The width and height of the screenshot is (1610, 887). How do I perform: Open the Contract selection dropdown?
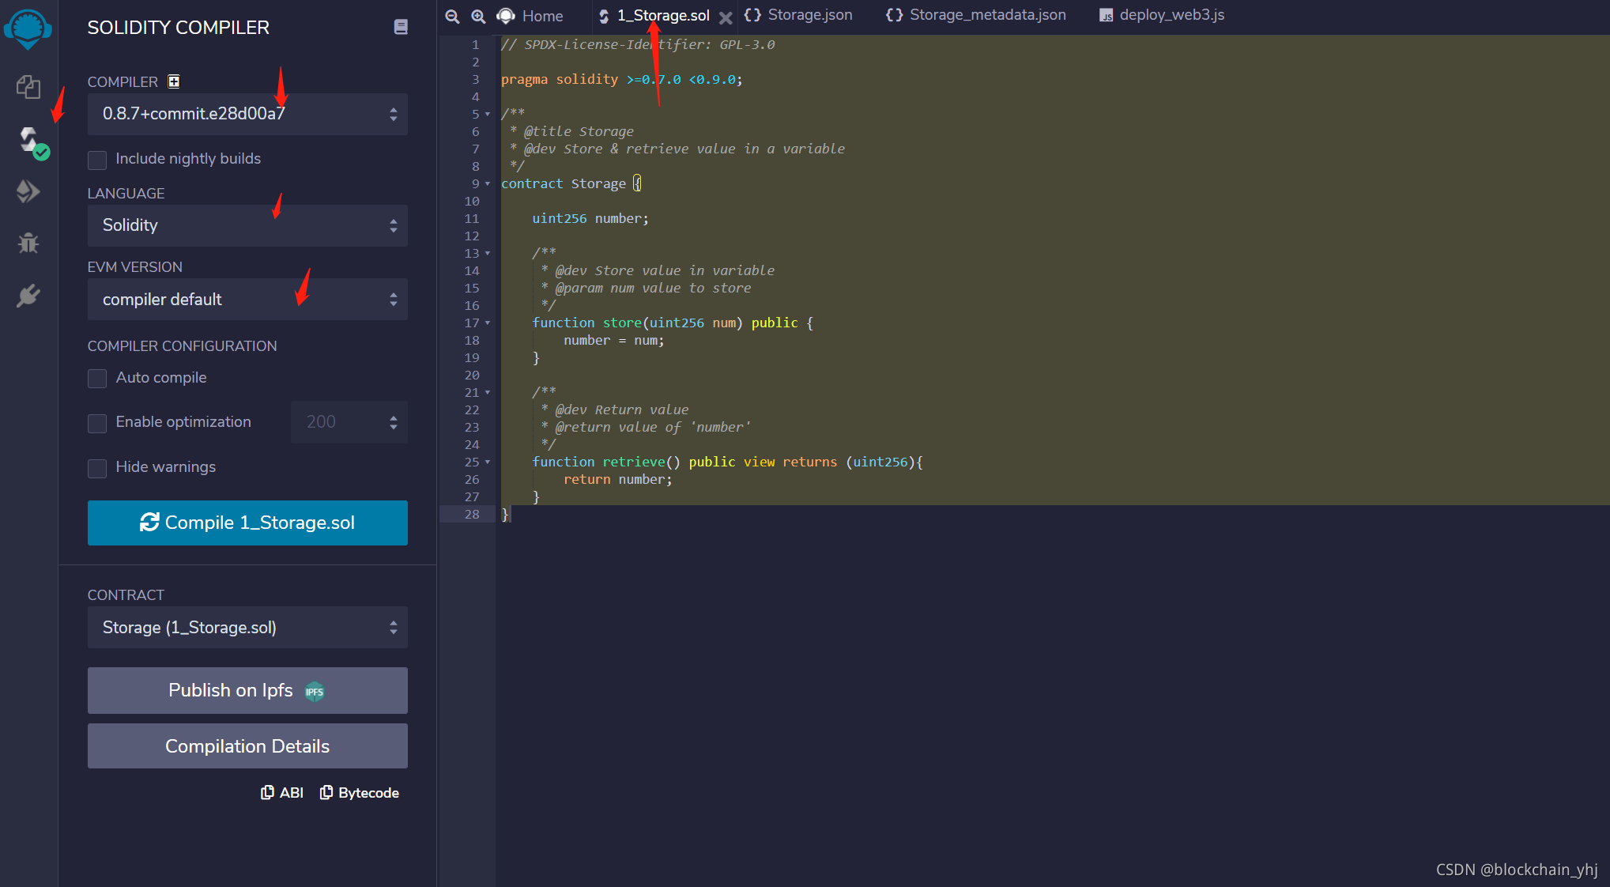click(x=247, y=628)
